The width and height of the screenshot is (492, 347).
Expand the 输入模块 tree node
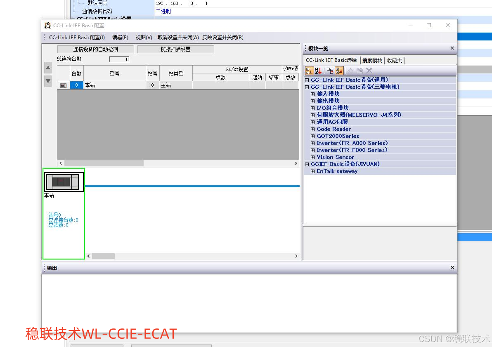pyautogui.click(x=312, y=94)
